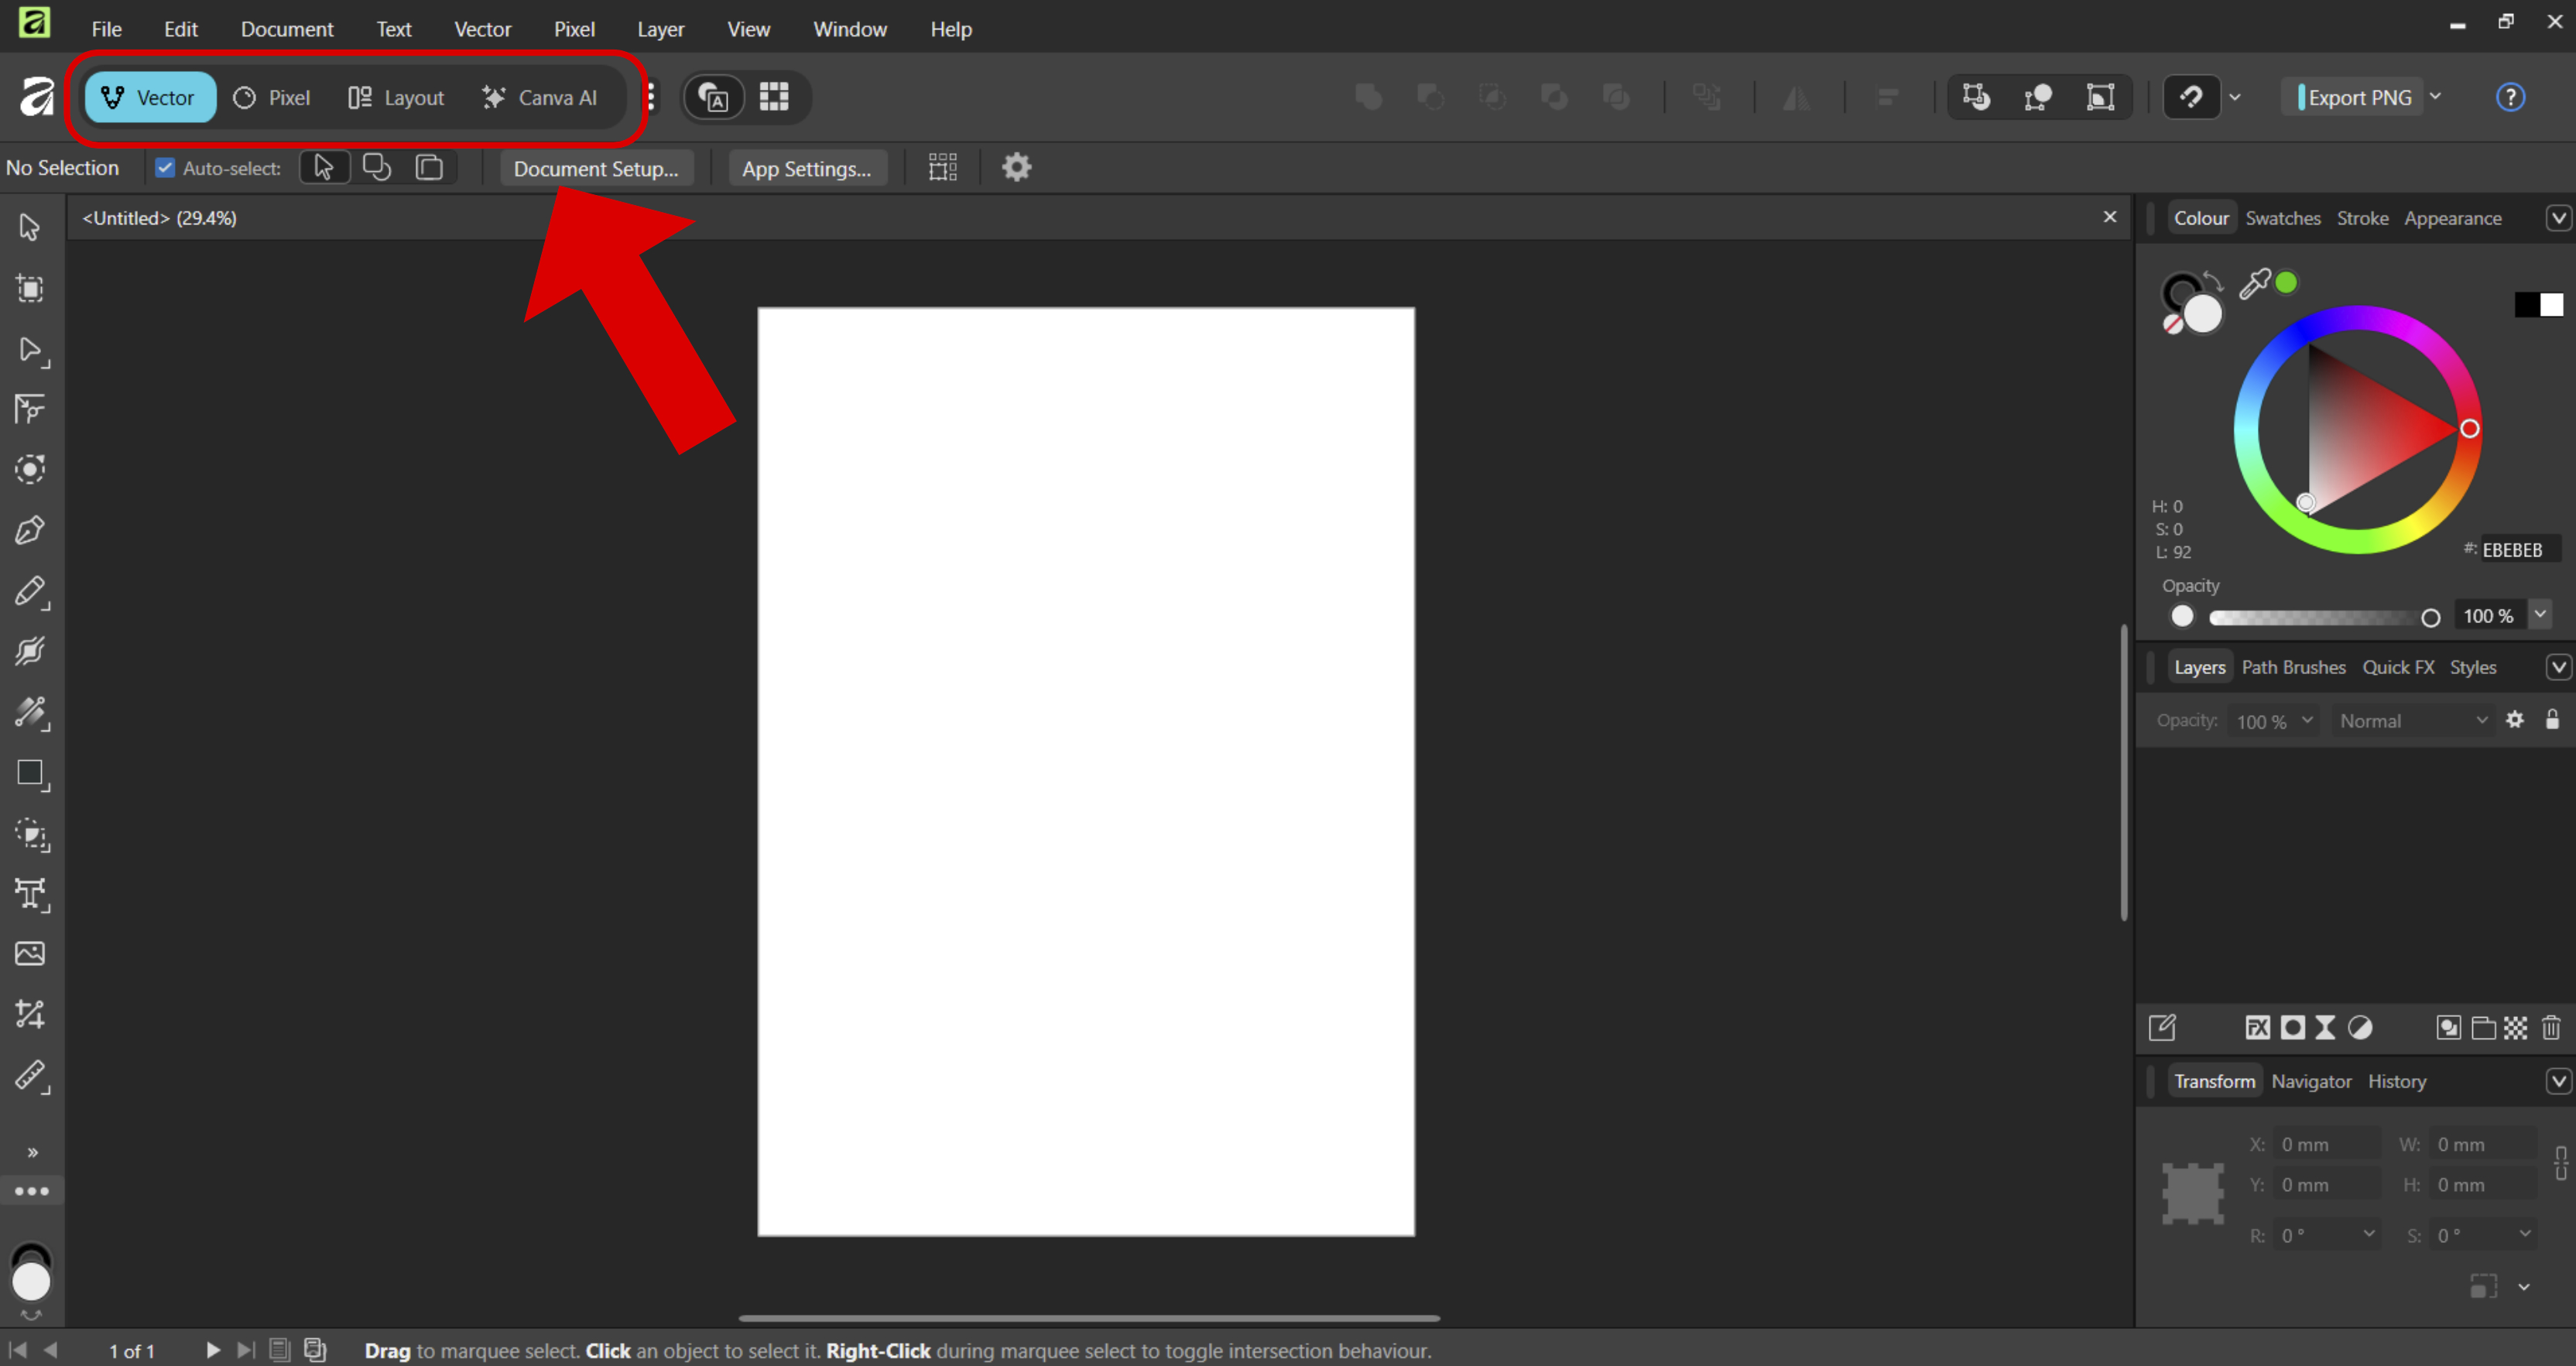Add new group folder icon
Image resolution: width=2576 pixels, height=1366 pixels.
click(x=2482, y=1028)
